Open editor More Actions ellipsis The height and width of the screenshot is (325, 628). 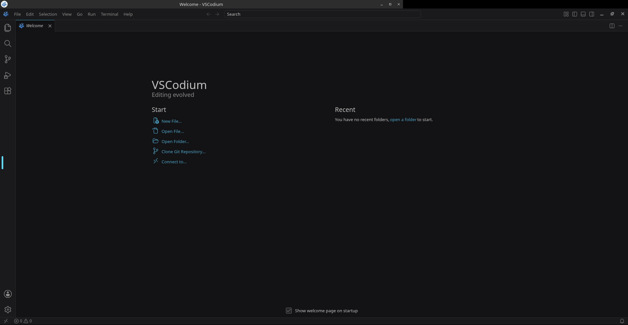click(x=620, y=26)
